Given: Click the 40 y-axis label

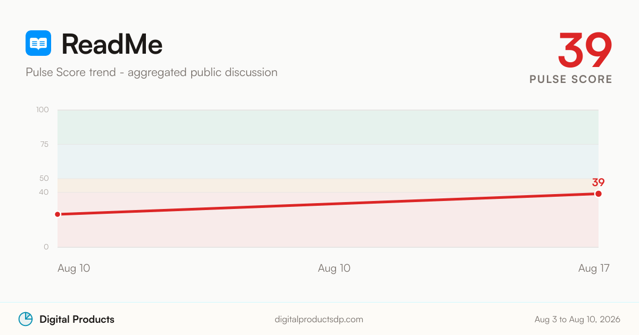Looking at the screenshot, I should coord(44,192).
